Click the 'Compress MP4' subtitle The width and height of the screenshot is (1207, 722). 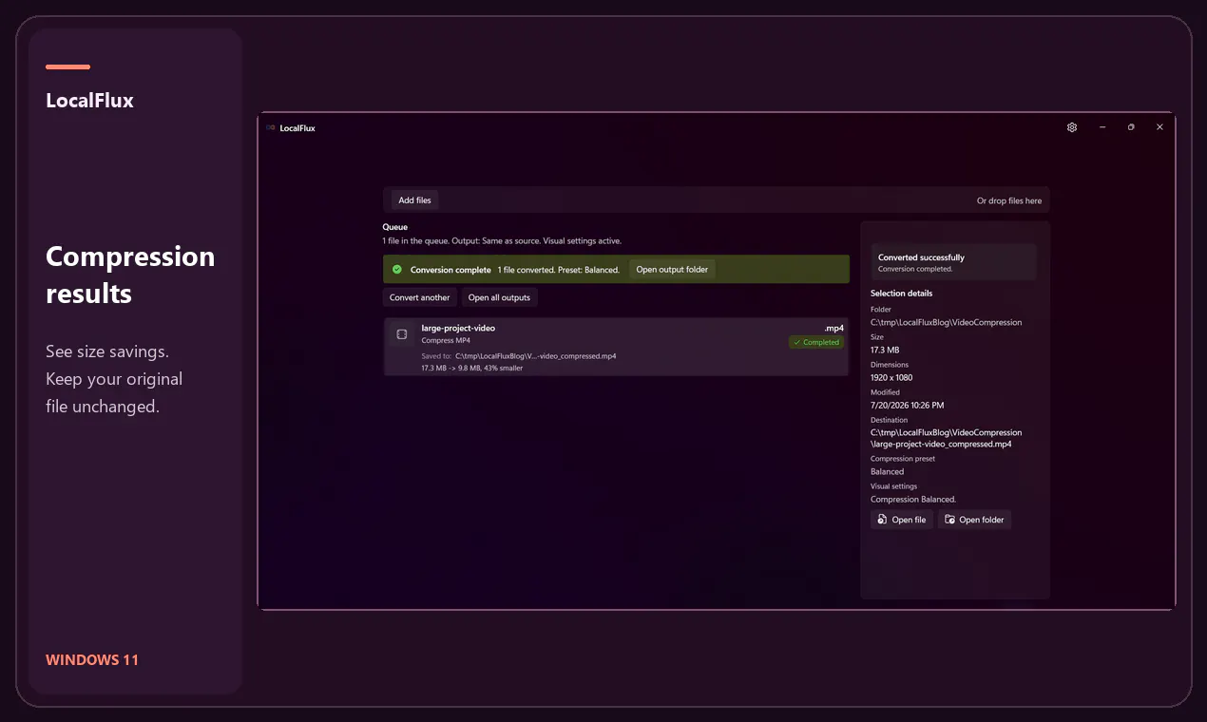[x=446, y=340]
